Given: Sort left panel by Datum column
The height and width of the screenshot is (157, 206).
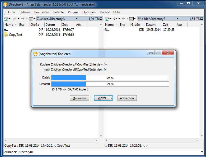Looking at the screenshot, I should click(x=53, y=25).
